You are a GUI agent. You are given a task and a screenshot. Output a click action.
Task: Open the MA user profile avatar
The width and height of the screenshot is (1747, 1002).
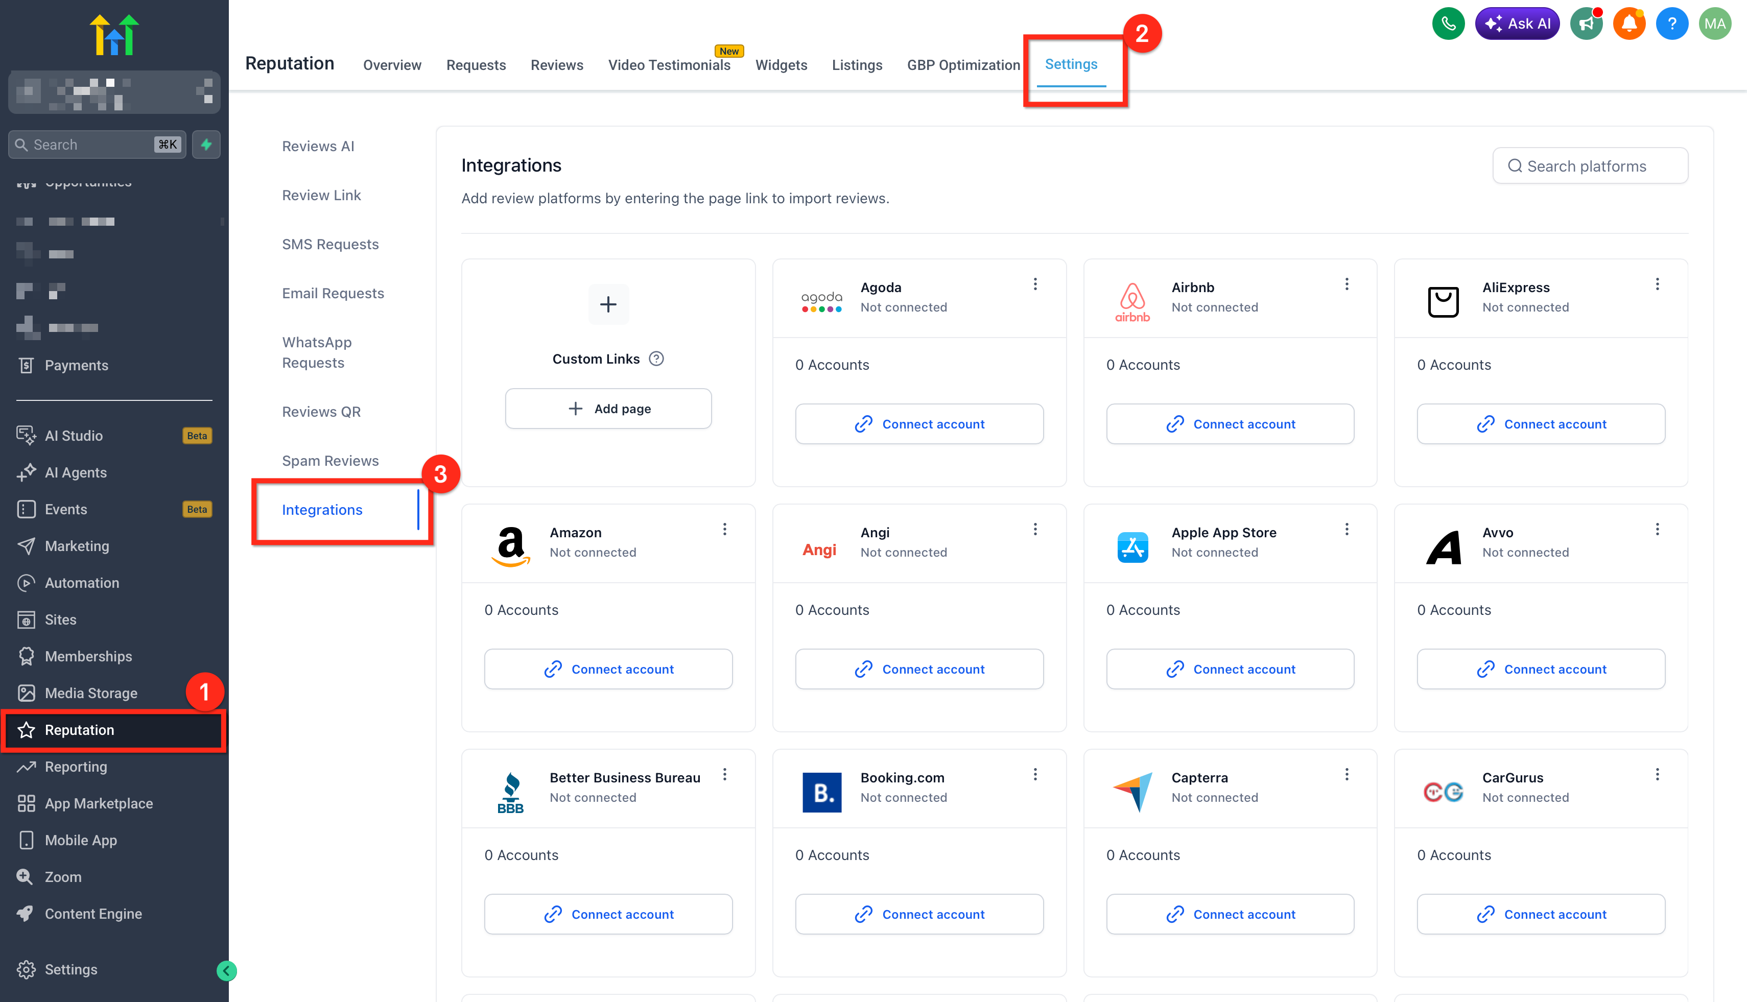[1715, 24]
